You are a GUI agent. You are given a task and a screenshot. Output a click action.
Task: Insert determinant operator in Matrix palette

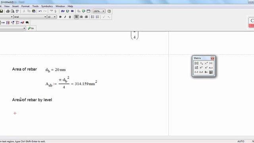[211, 63]
